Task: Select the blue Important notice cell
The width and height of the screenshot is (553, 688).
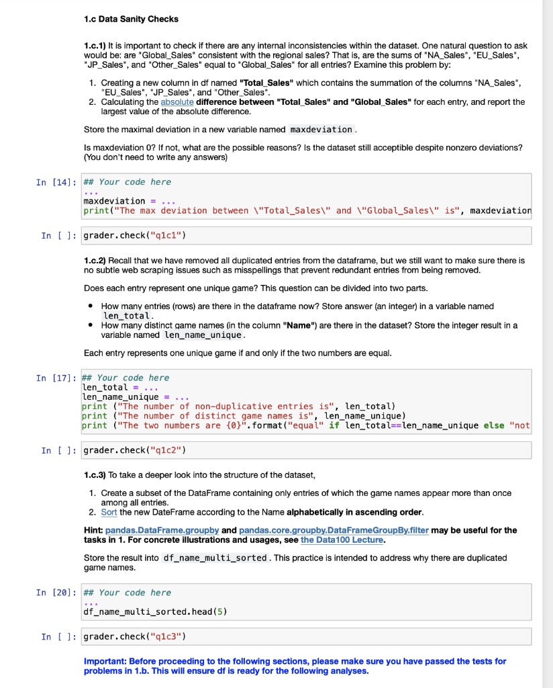Action: [295, 665]
